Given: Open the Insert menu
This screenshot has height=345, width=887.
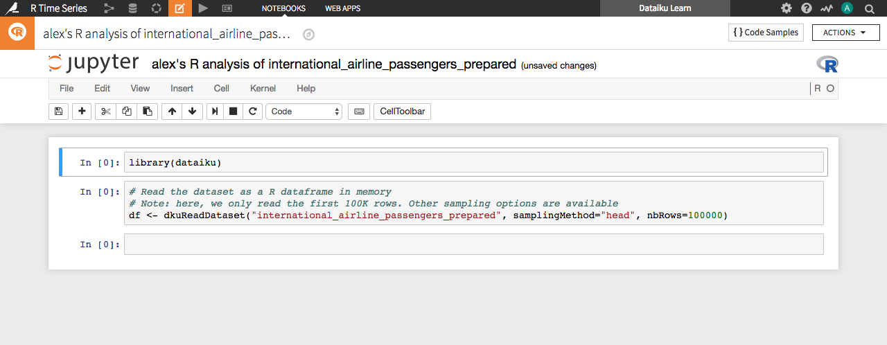Looking at the screenshot, I should point(182,88).
